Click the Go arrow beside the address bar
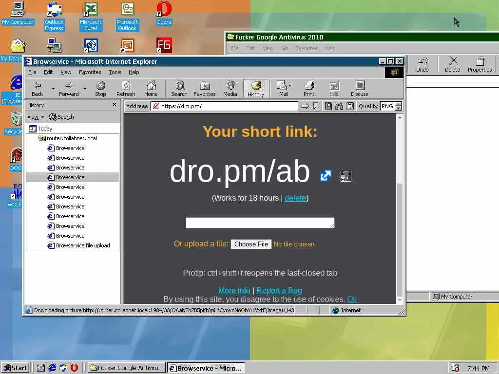 click(305, 106)
